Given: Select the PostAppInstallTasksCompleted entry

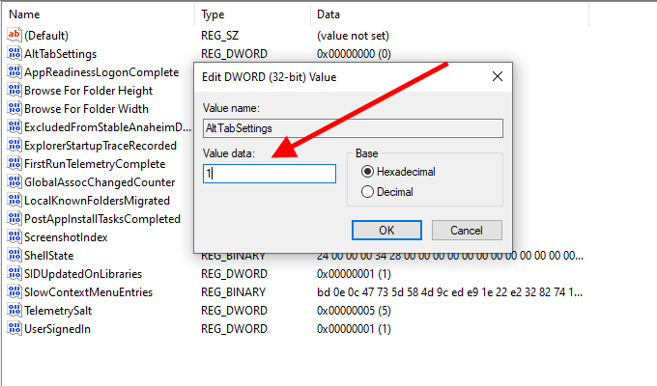Looking at the screenshot, I should pyautogui.click(x=102, y=219).
